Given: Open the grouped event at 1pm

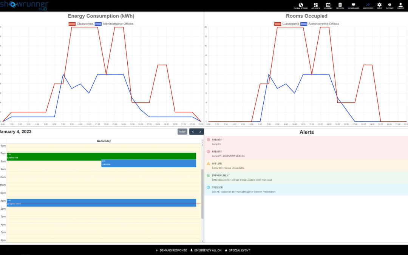Looking at the screenshot, I should pyautogui.click(x=101, y=203).
